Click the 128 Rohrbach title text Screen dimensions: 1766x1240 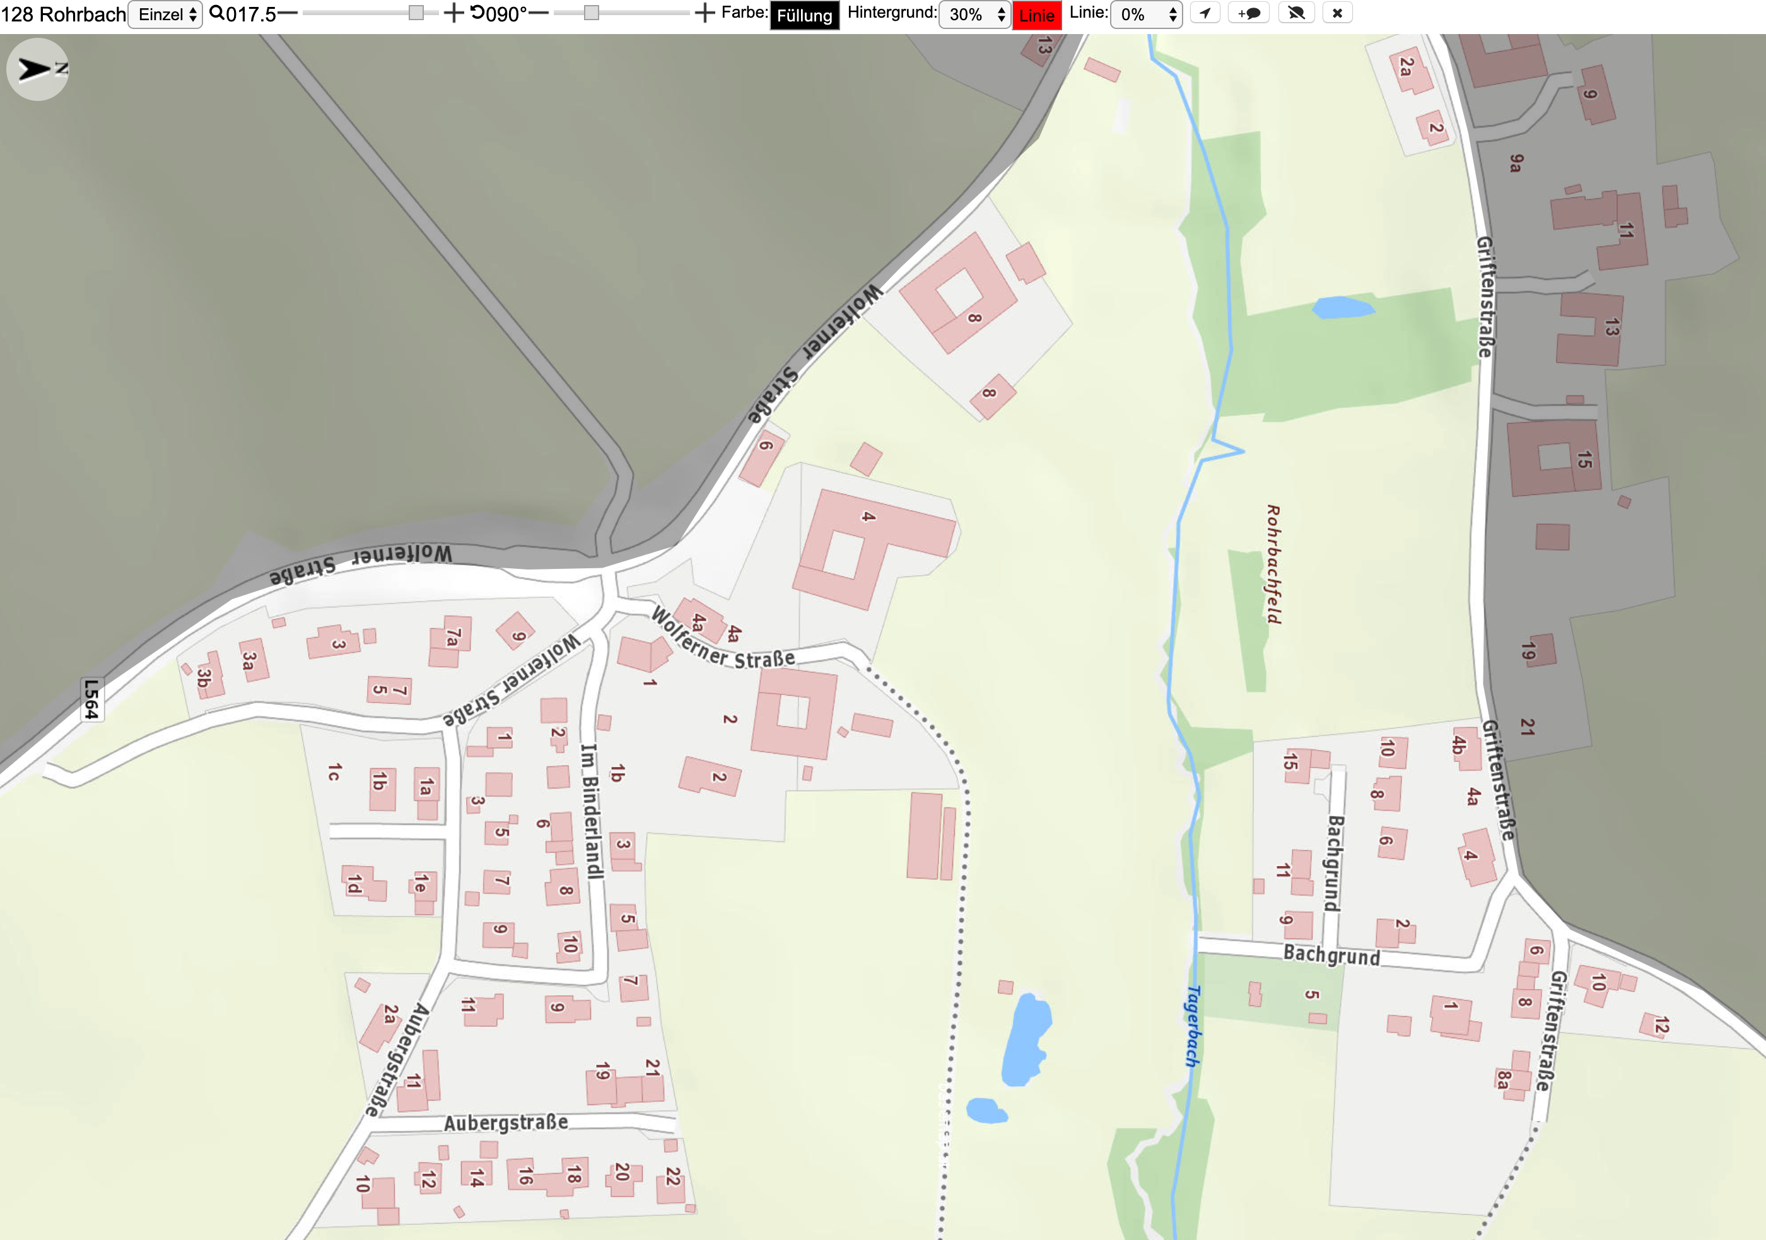[63, 15]
